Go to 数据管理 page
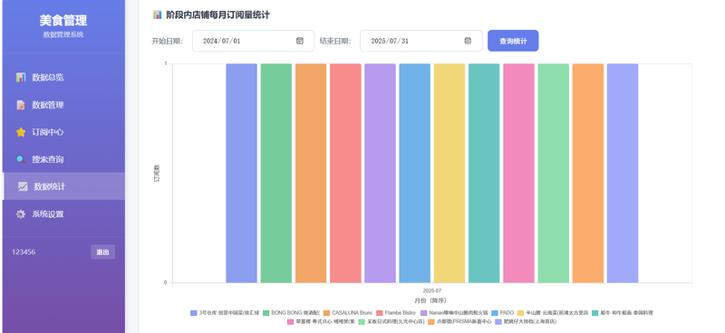Screen dimensions: 725x333 click(63, 105)
